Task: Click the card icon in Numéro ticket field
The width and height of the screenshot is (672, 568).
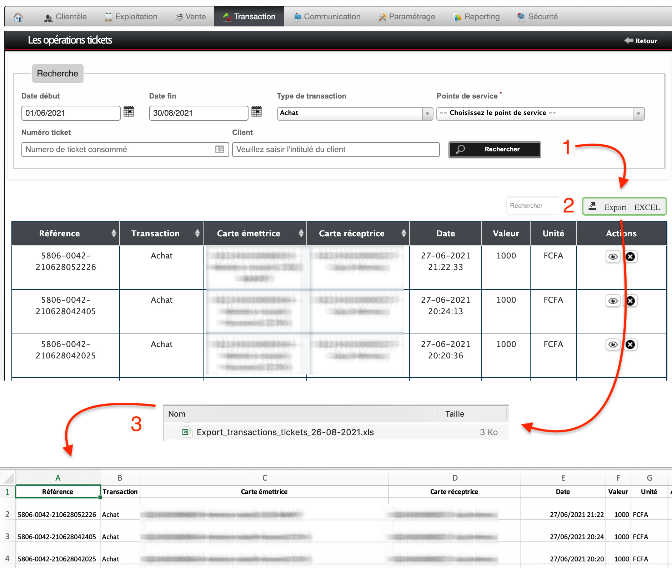Action: [x=220, y=149]
